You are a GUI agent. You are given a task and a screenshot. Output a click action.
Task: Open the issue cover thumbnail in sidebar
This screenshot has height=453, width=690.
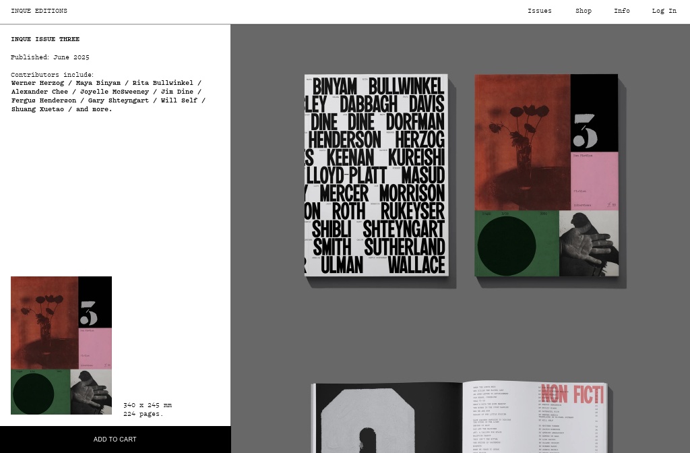tap(61, 346)
